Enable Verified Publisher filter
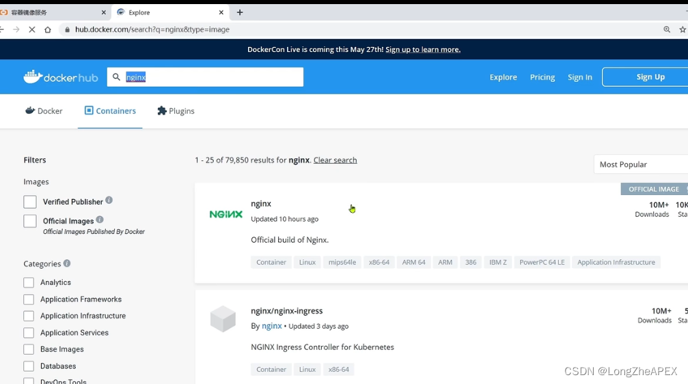 pyautogui.click(x=30, y=202)
